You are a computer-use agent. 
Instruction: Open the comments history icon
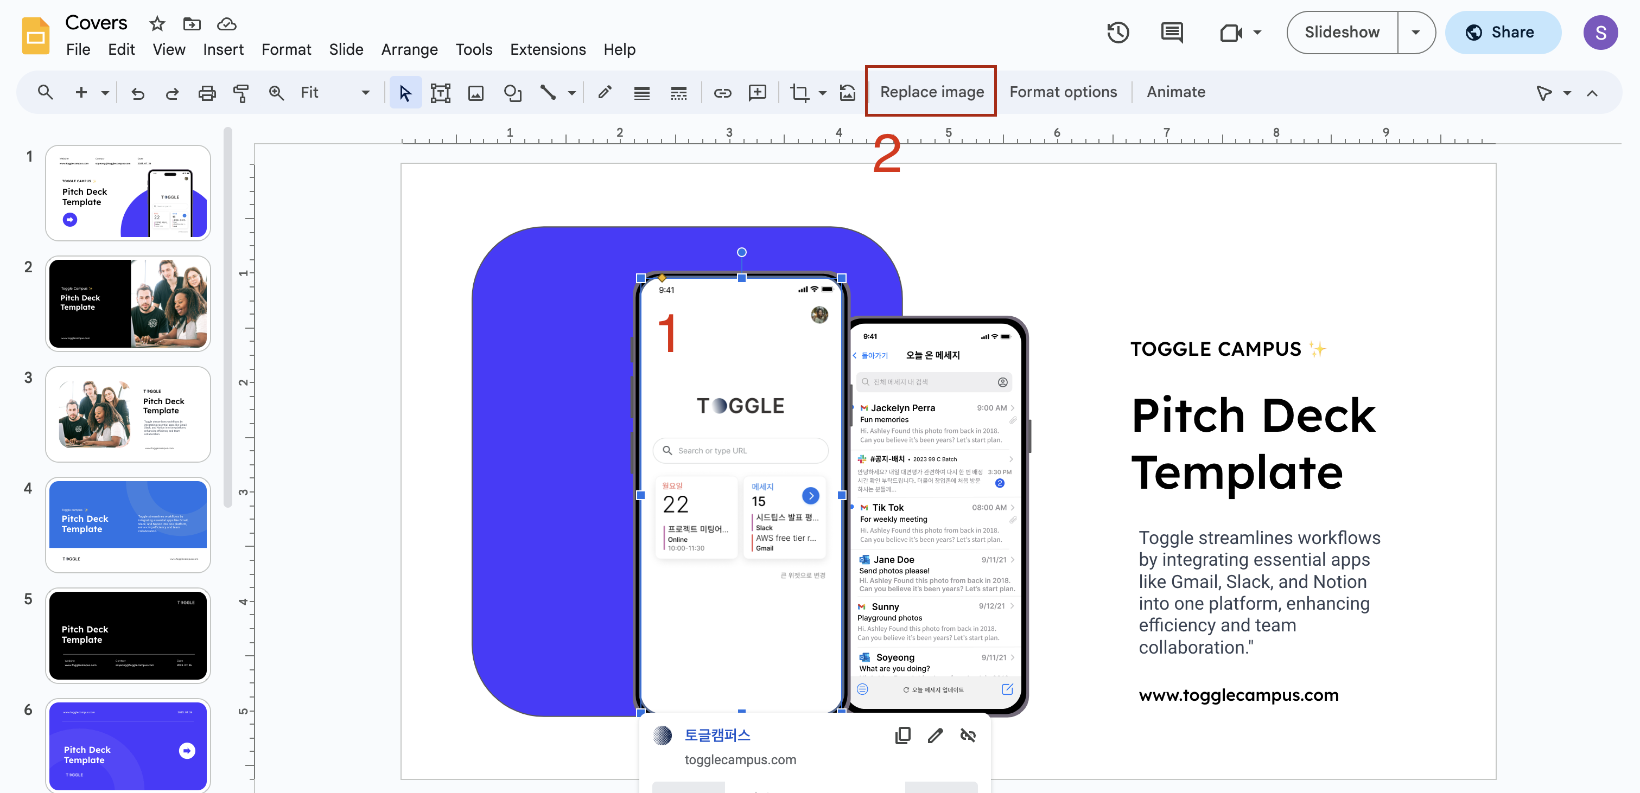(1172, 33)
